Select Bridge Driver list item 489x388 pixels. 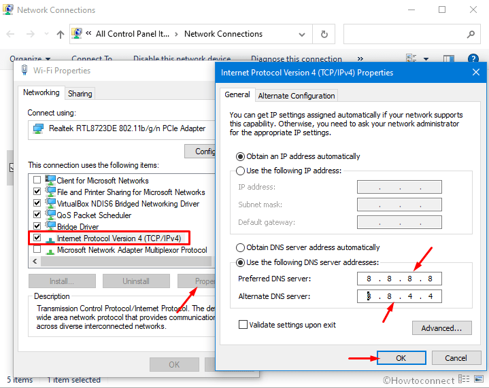(78, 226)
